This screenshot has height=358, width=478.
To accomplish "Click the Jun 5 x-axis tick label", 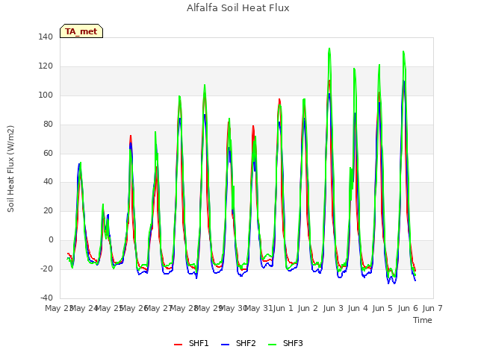I will pyautogui.click(x=382, y=308).
